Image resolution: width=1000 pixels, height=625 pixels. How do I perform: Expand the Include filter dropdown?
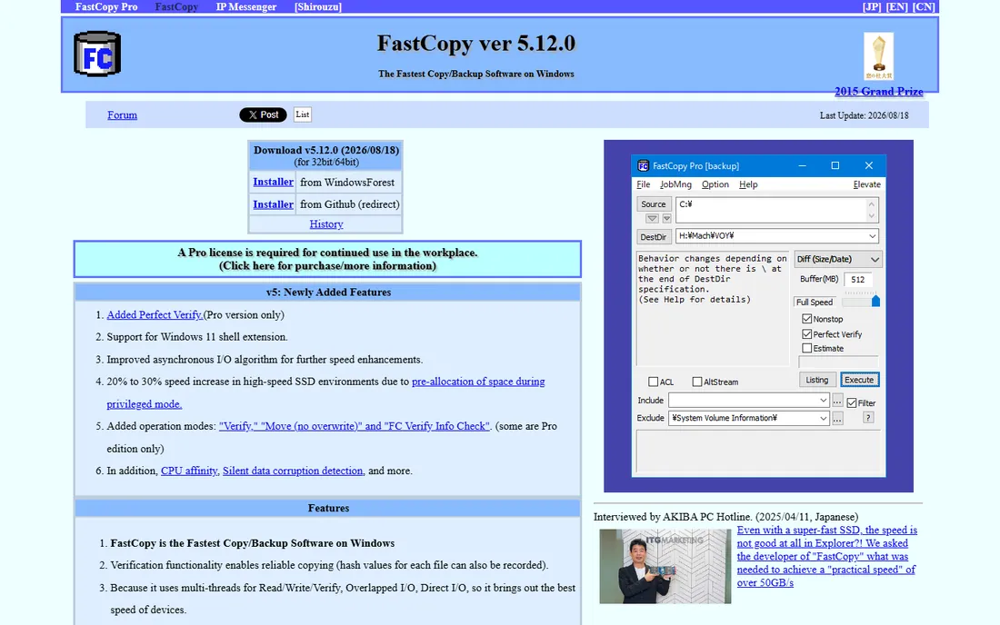click(824, 400)
